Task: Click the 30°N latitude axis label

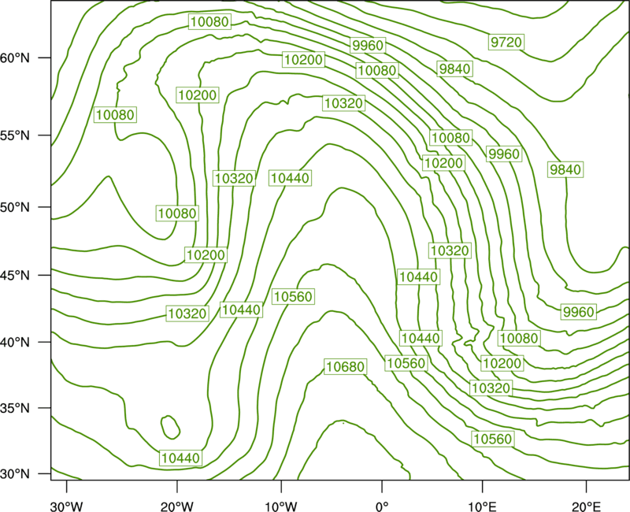Action: pos(15,474)
